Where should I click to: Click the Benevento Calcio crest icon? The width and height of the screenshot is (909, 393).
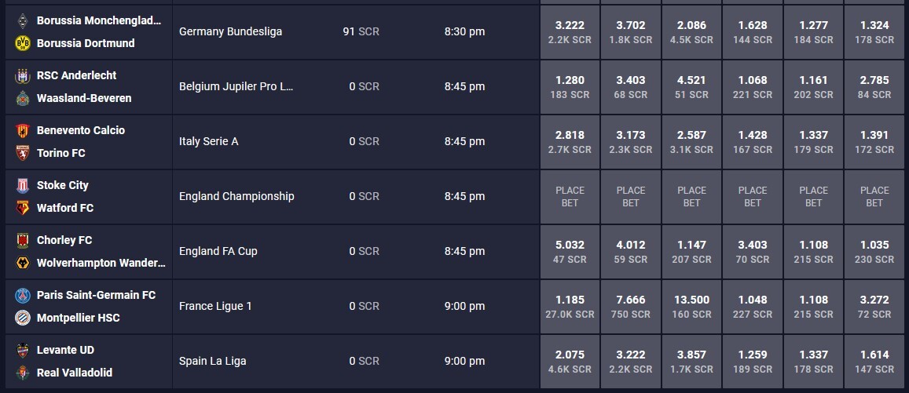23,130
